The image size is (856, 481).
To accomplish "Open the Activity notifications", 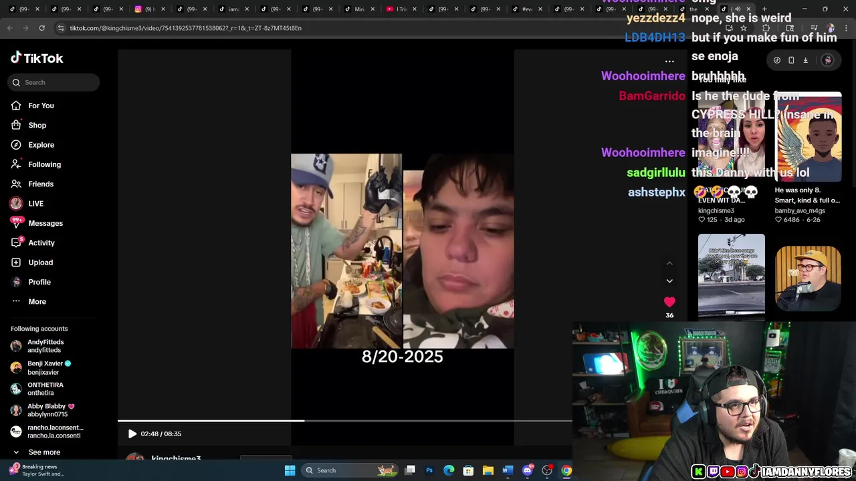I will point(33,243).
